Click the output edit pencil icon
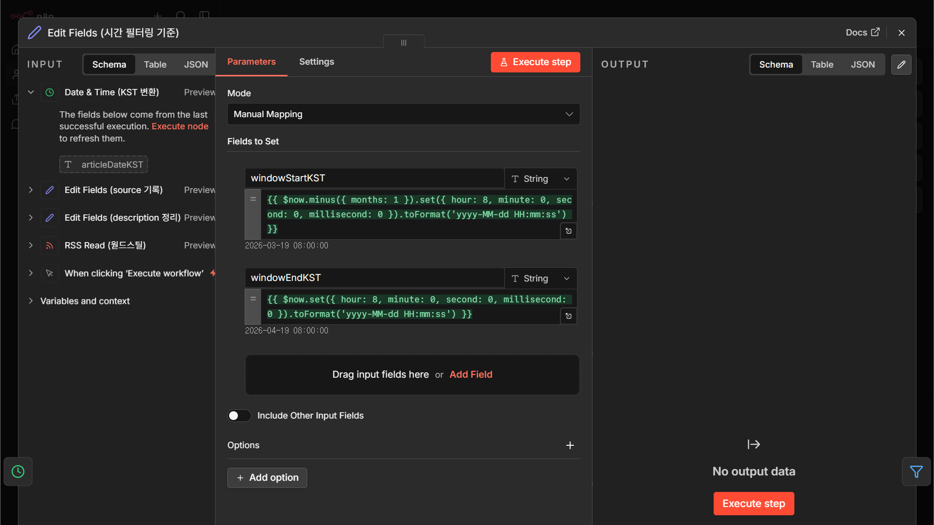Image resolution: width=934 pixels, height=525 pixels. [901, 65]
